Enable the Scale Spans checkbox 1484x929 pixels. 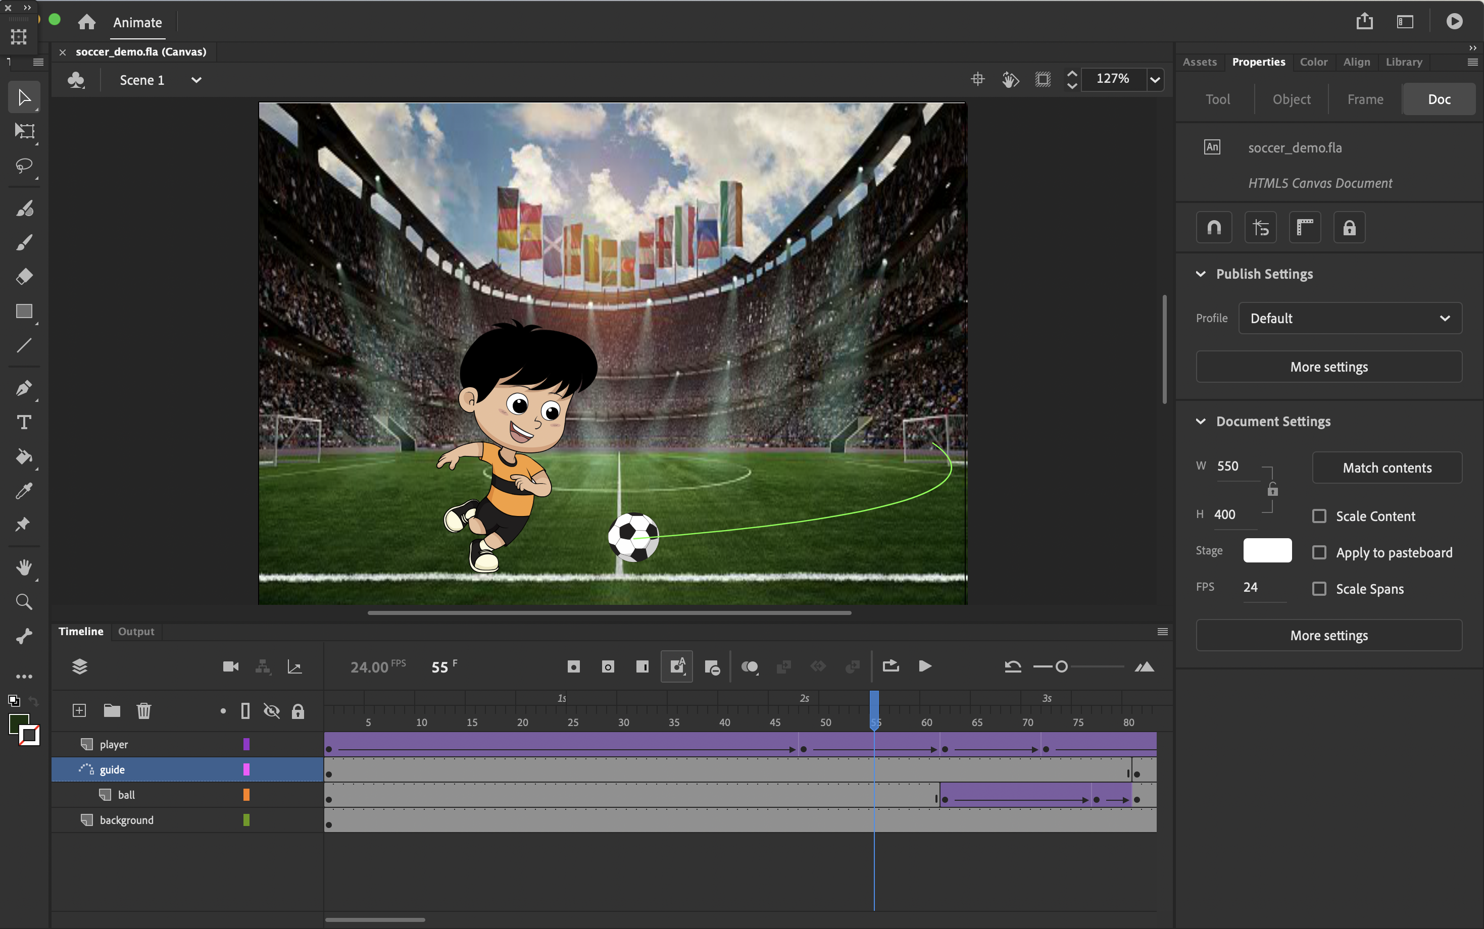pyautogui.click(x=1319, y=589)
